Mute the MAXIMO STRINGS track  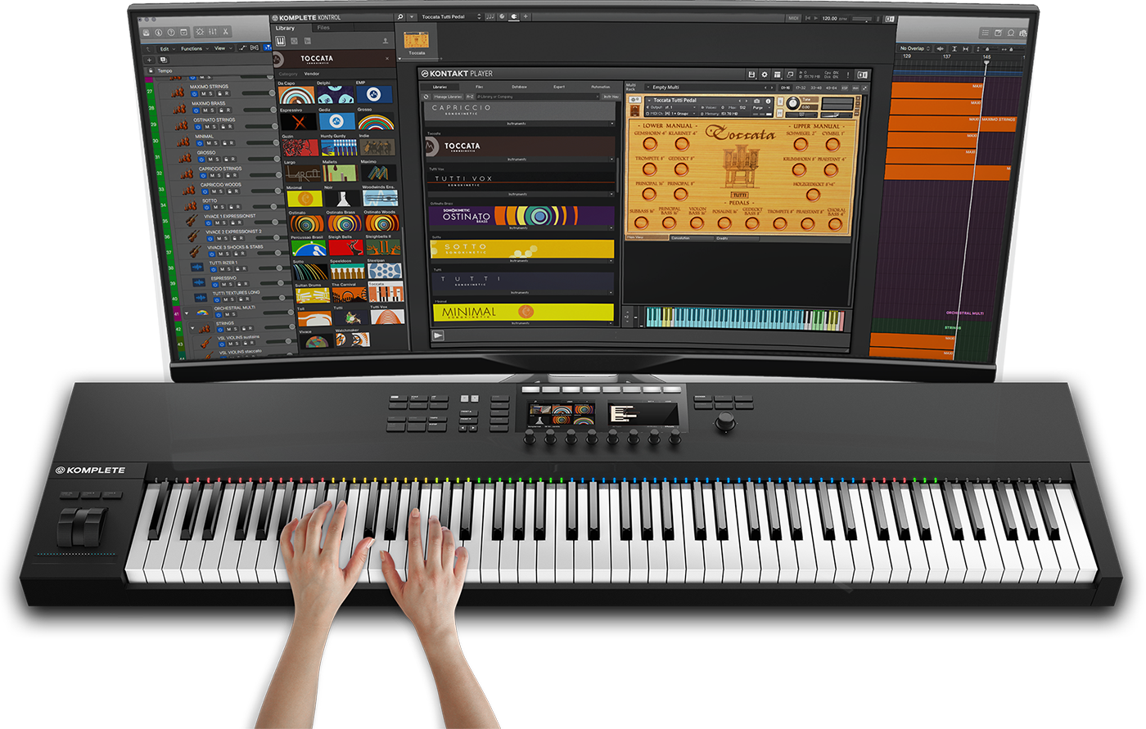(x=202, y=93)
